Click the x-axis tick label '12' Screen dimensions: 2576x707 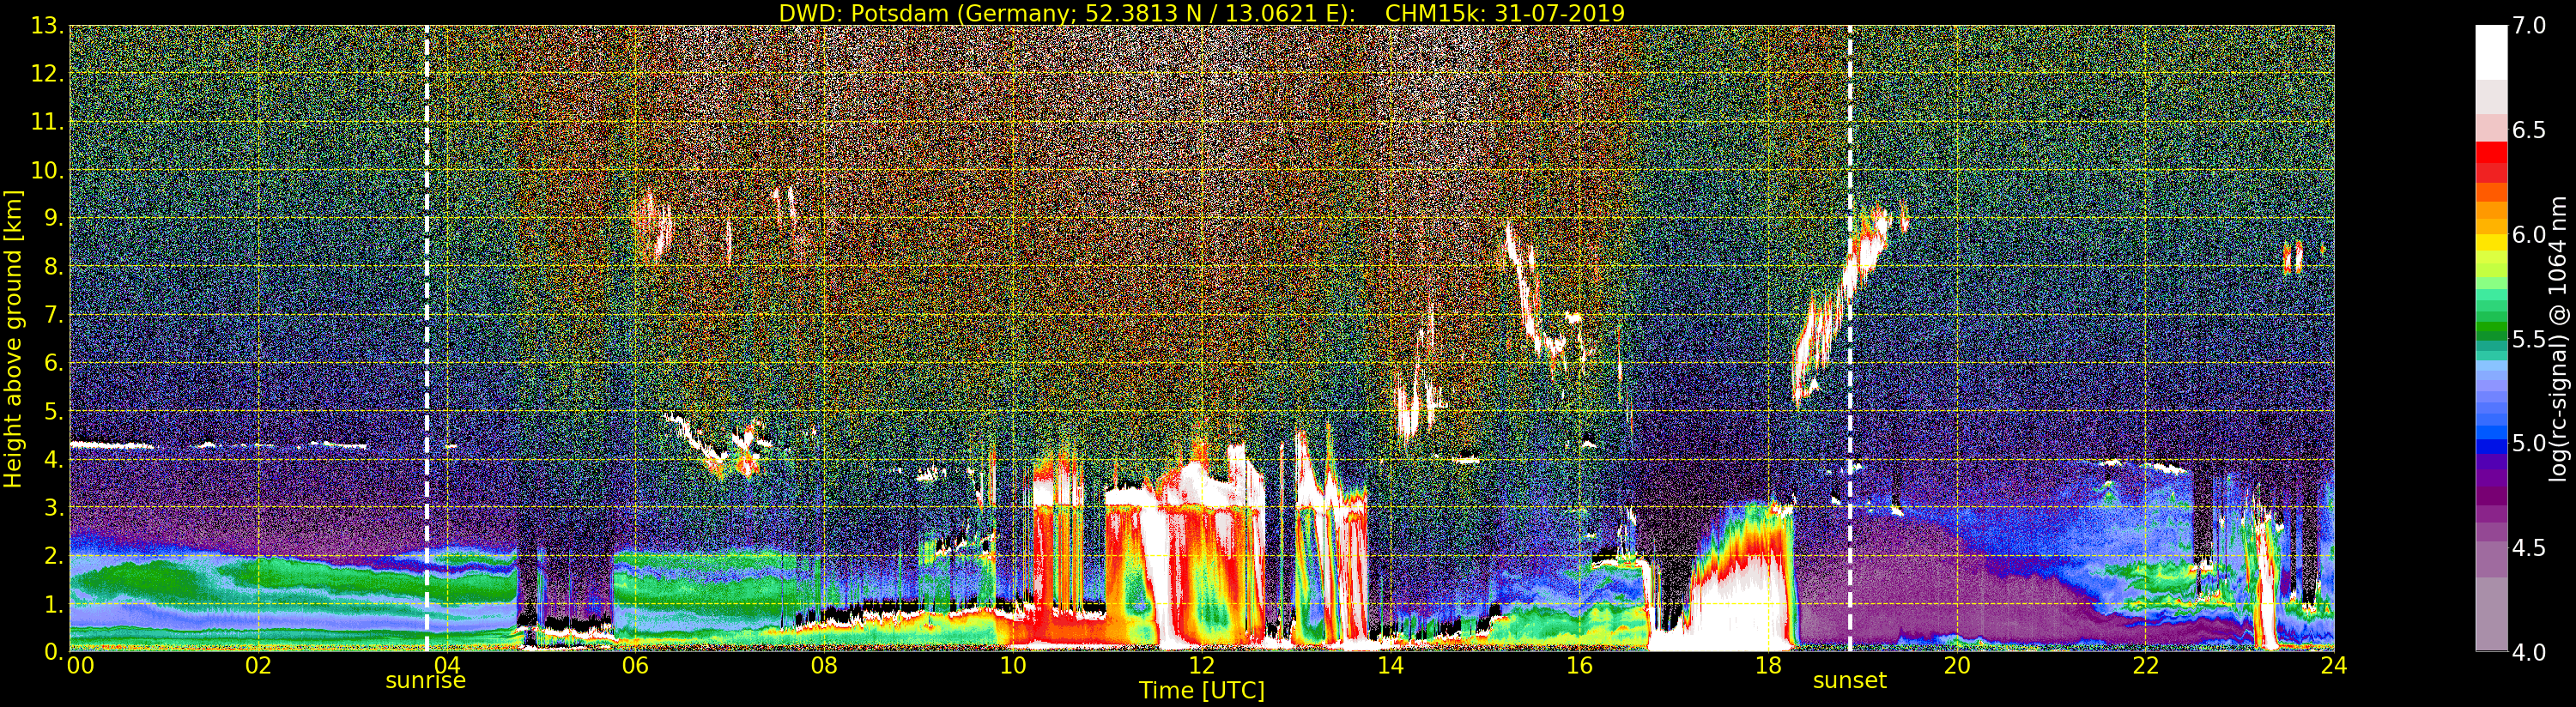tap(1201, 666)
